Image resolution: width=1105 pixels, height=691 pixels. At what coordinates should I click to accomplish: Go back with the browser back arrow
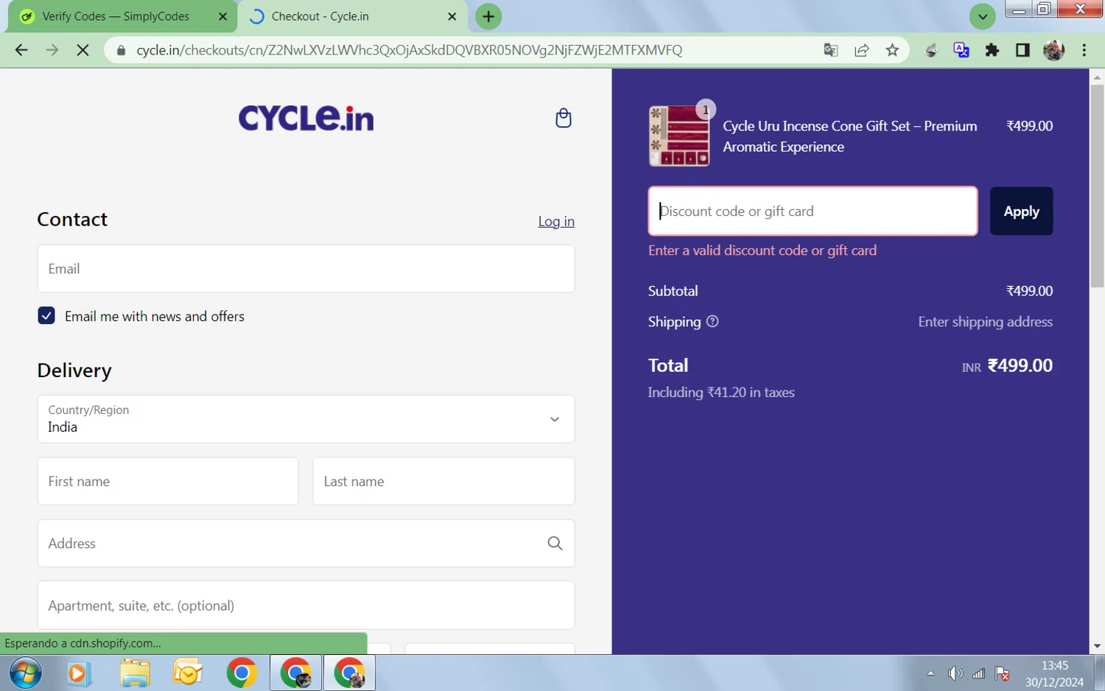tap(21, 50)
